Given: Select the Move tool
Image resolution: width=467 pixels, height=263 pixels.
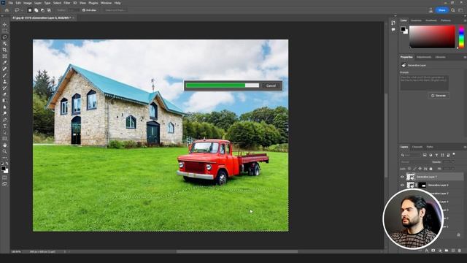Looking at the screenshot, I should (4, 24).
